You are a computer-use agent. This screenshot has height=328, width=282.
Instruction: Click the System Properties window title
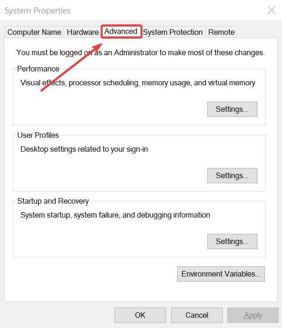coord(38,11)
